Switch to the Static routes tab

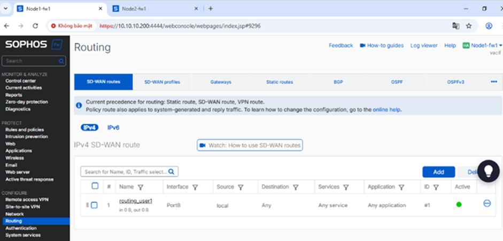tap(280, 82)
